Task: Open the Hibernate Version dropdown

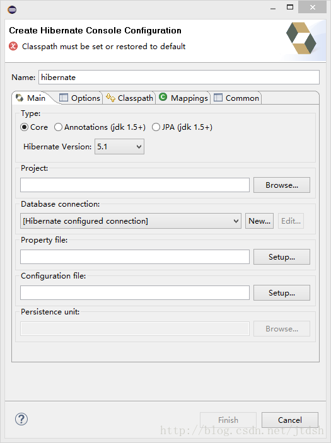Action: coord(119,146)
